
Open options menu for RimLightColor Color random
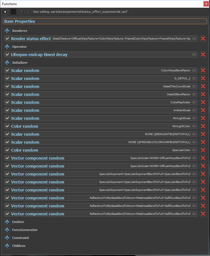pos(195,126)
